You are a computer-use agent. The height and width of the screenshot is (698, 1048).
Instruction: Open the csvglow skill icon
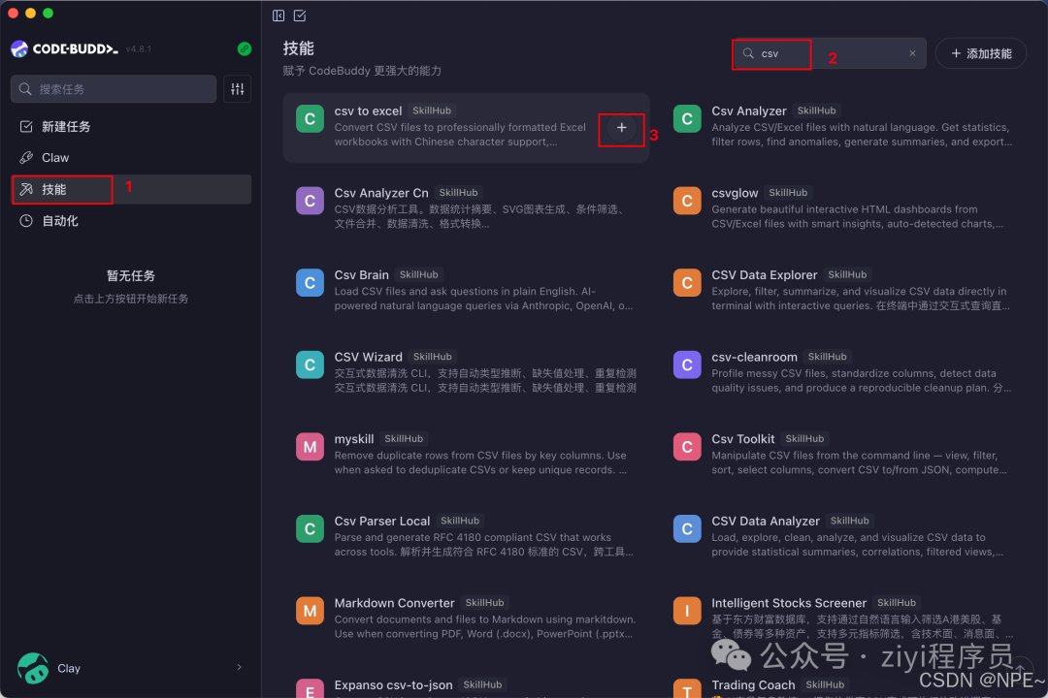[687, 200]
